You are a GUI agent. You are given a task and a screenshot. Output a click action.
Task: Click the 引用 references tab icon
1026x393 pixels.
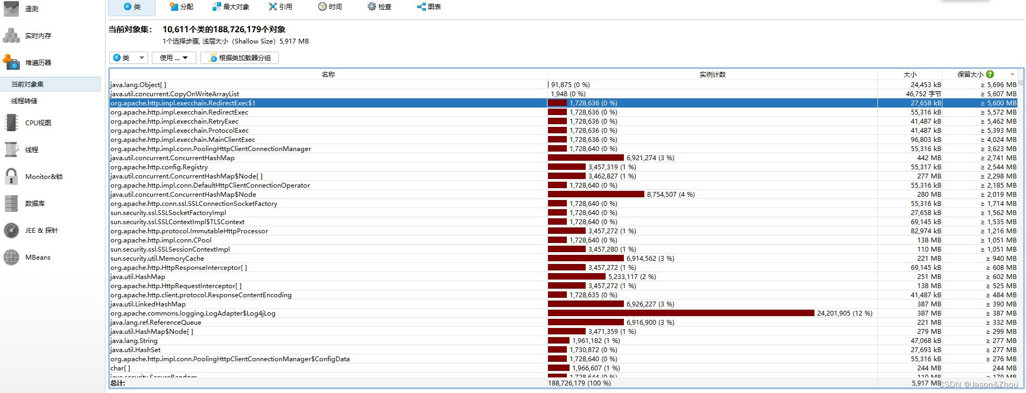click(273, 6)
